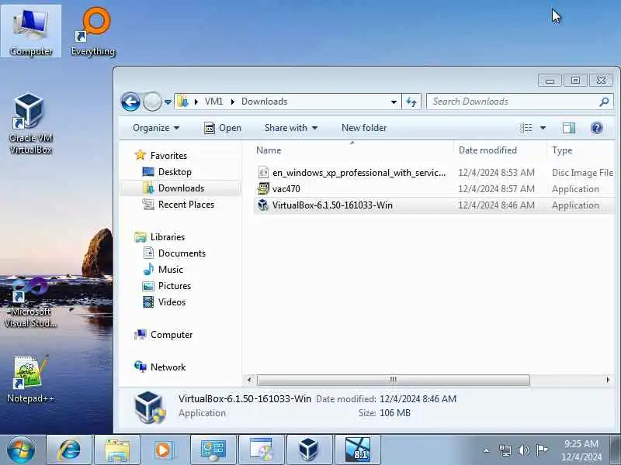Click the volume speaker tray icon
The width and height of the screenshot is (621, 465).
[x=523, y=450]
